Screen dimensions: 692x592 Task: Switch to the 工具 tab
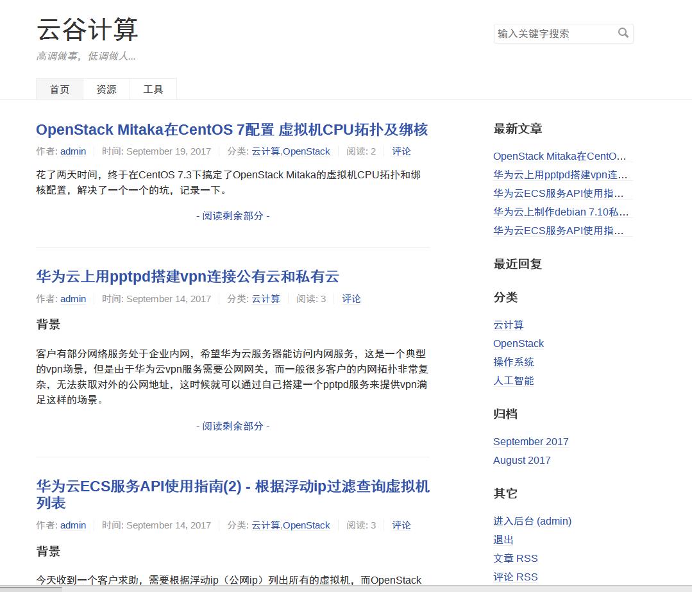click(x=153, y=89)
